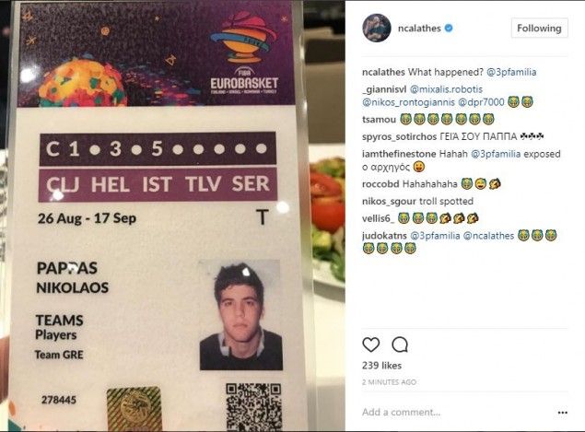Open @nikos_rontogiannis mention
Image resolution: width=585 pixels, height=432 pixels.
coord(408,102)
